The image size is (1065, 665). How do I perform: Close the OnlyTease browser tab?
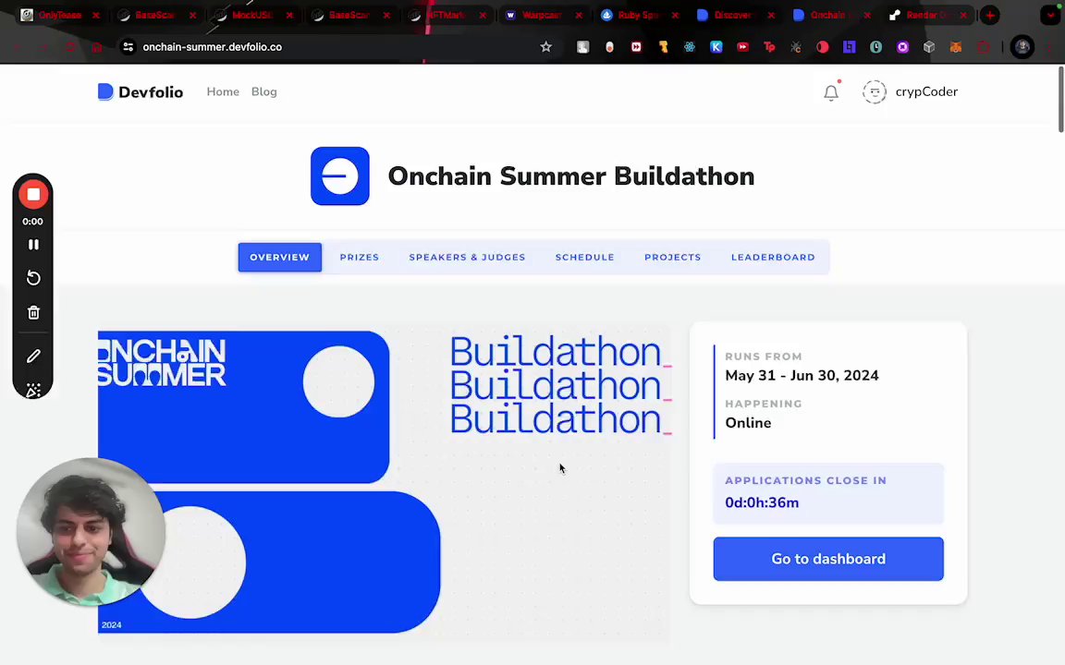(96, 15)
